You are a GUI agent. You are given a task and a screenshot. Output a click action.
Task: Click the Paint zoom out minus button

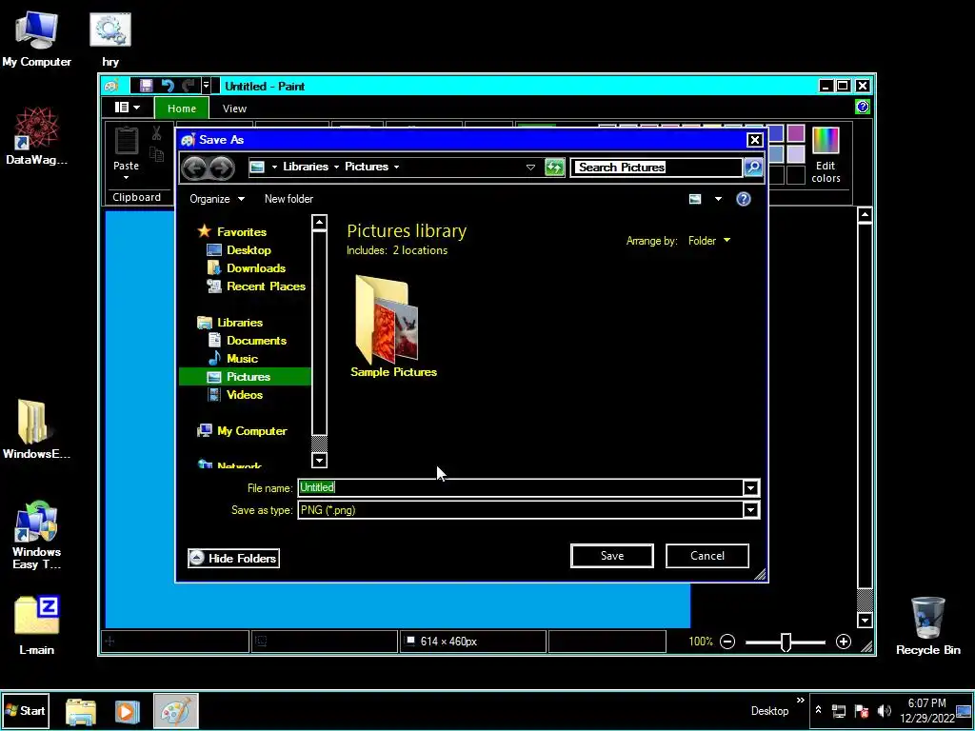[727, 642]
